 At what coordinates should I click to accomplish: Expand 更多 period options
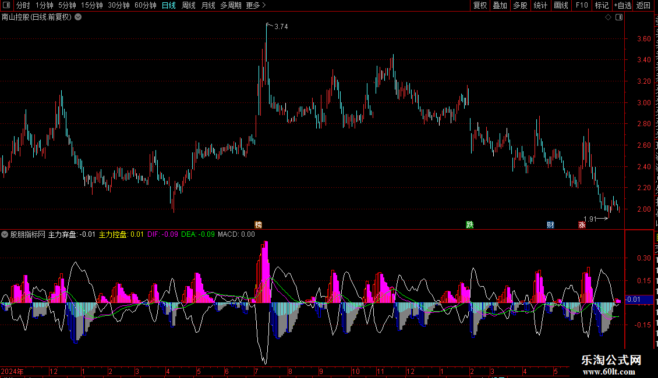coord(256,5)
